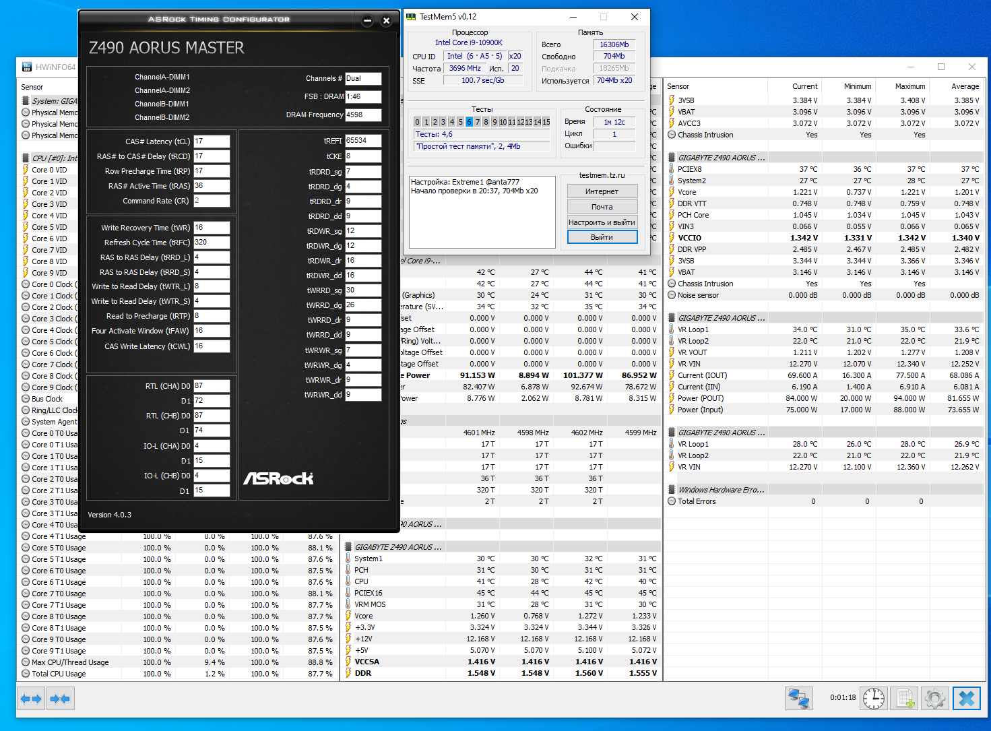991x731 pixels.
Task: Select the PCH Core sensor row
Action: pos(824,215)
